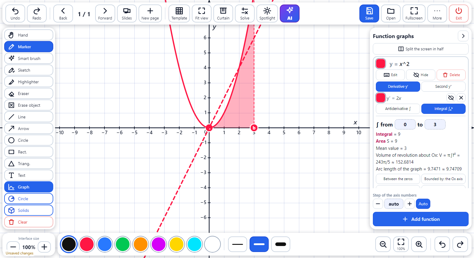Add a New page
Image resolution: width=474 pixels, height=258 pixels.
click(150, 13)
